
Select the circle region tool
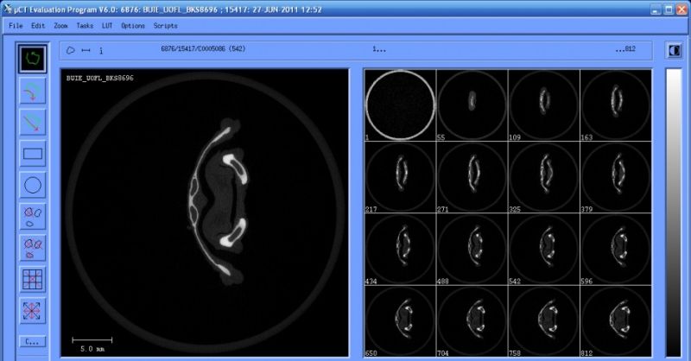pyautogui.click(x=32, y=185)
